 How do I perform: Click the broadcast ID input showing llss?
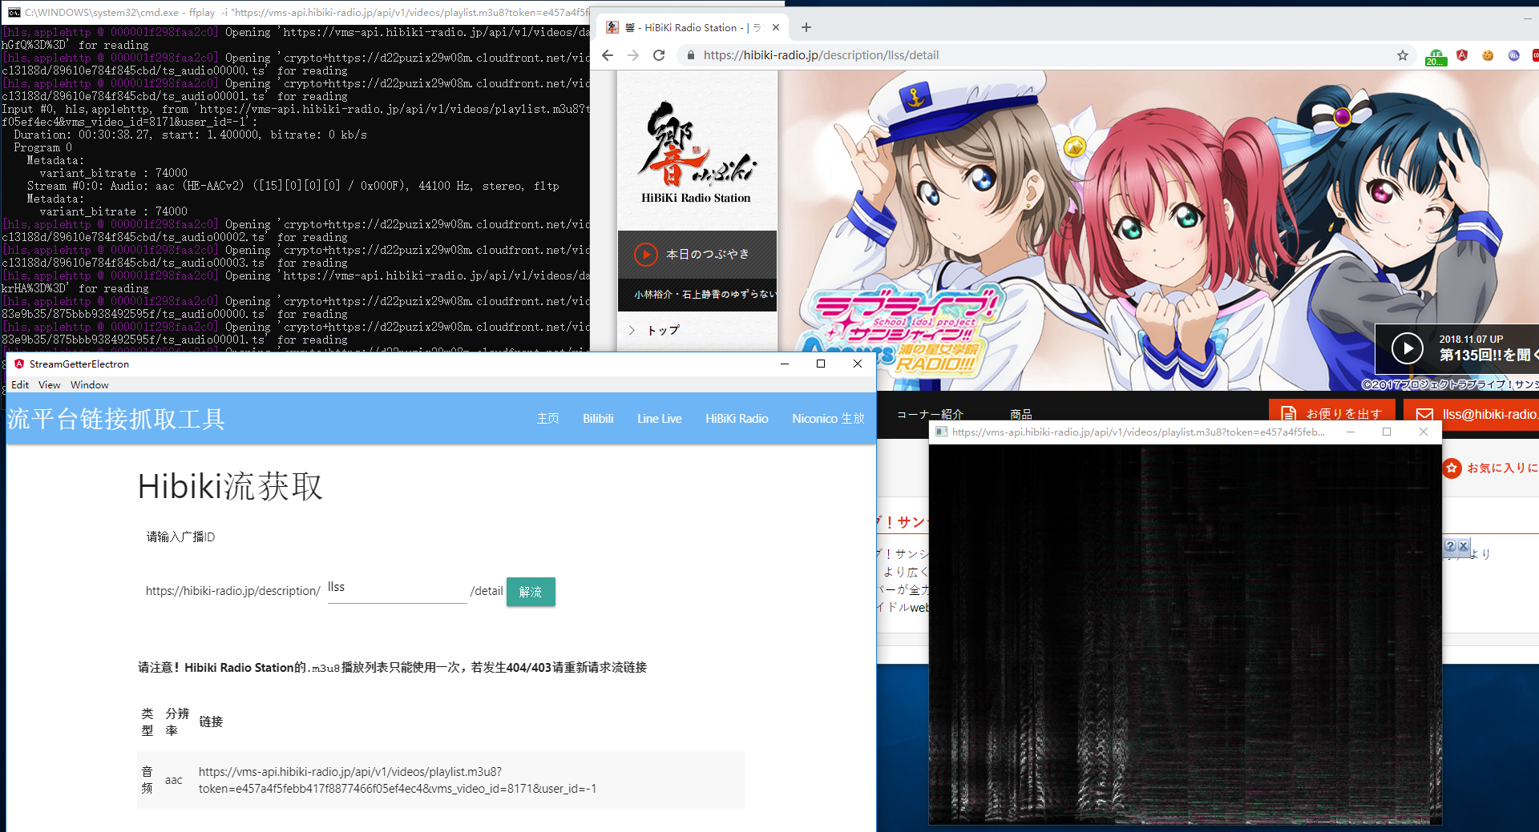[x=396, y=589]
